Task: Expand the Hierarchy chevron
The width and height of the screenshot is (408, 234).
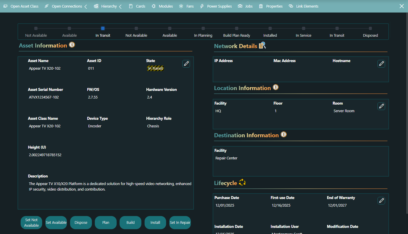Action: [x=120, y=6]
